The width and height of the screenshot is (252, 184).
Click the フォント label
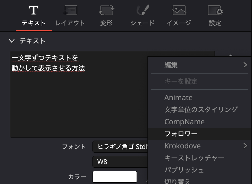74,147
